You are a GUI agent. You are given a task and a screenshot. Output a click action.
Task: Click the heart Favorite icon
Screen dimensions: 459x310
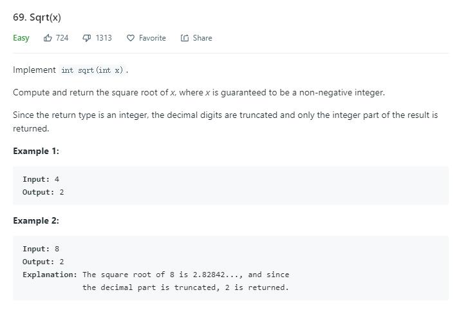point(131,38)
